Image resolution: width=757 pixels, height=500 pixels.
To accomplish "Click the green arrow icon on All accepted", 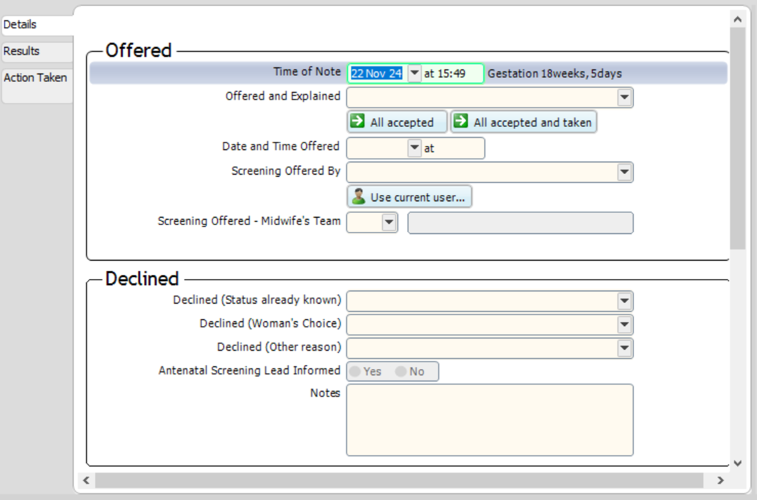I will pos(357,122).
